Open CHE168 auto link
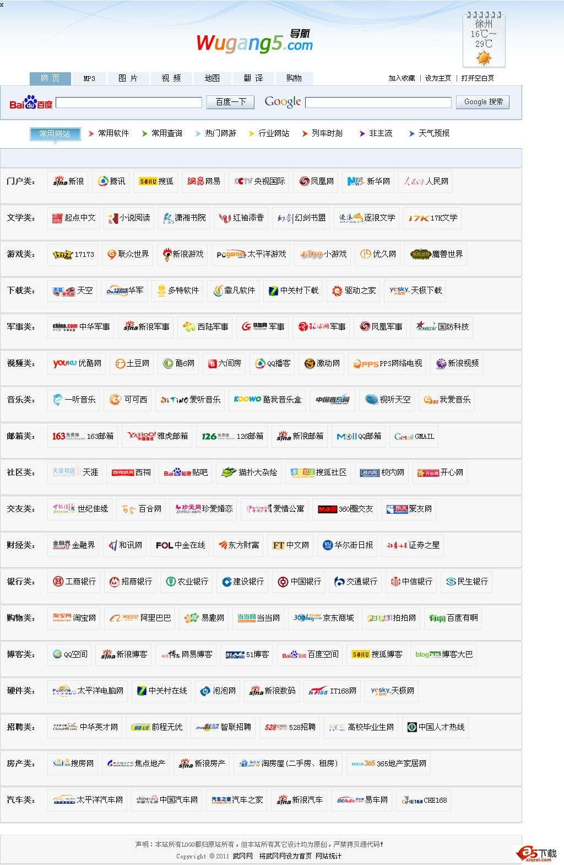This screenshot has height=865, width=564. click(x=424, y=800)
